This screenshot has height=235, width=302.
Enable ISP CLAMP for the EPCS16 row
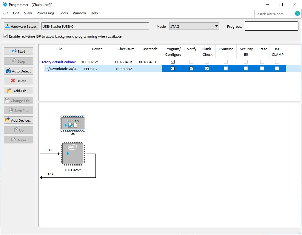point(277,69)
